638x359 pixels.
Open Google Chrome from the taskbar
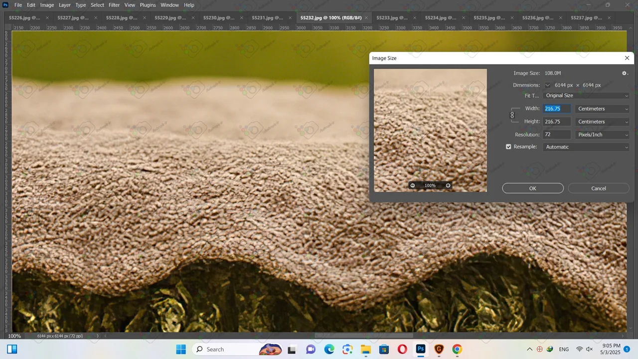[x=457, y=349]
